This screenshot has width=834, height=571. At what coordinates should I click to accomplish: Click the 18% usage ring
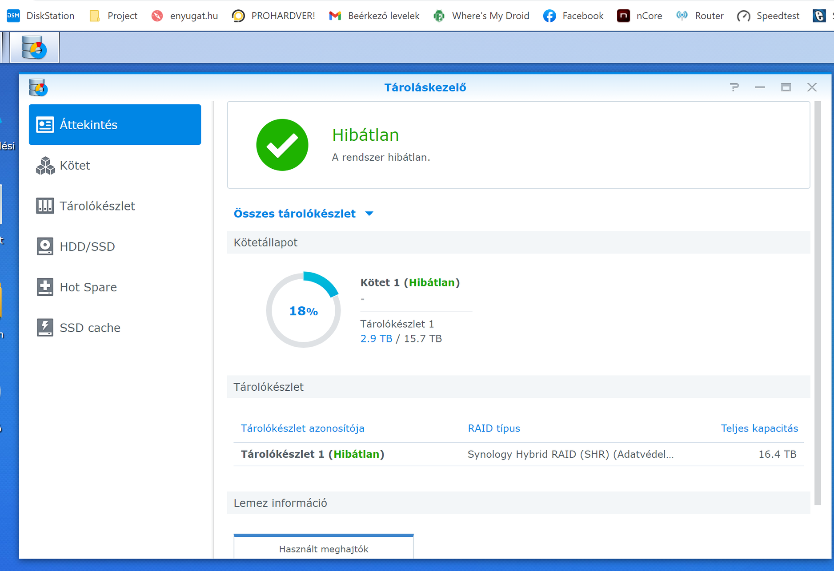[x=304, y=310]
